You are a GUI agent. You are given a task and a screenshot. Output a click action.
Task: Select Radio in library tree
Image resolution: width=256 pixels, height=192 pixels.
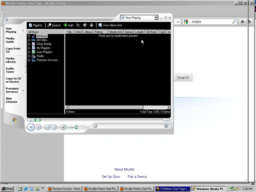[40, 56]
